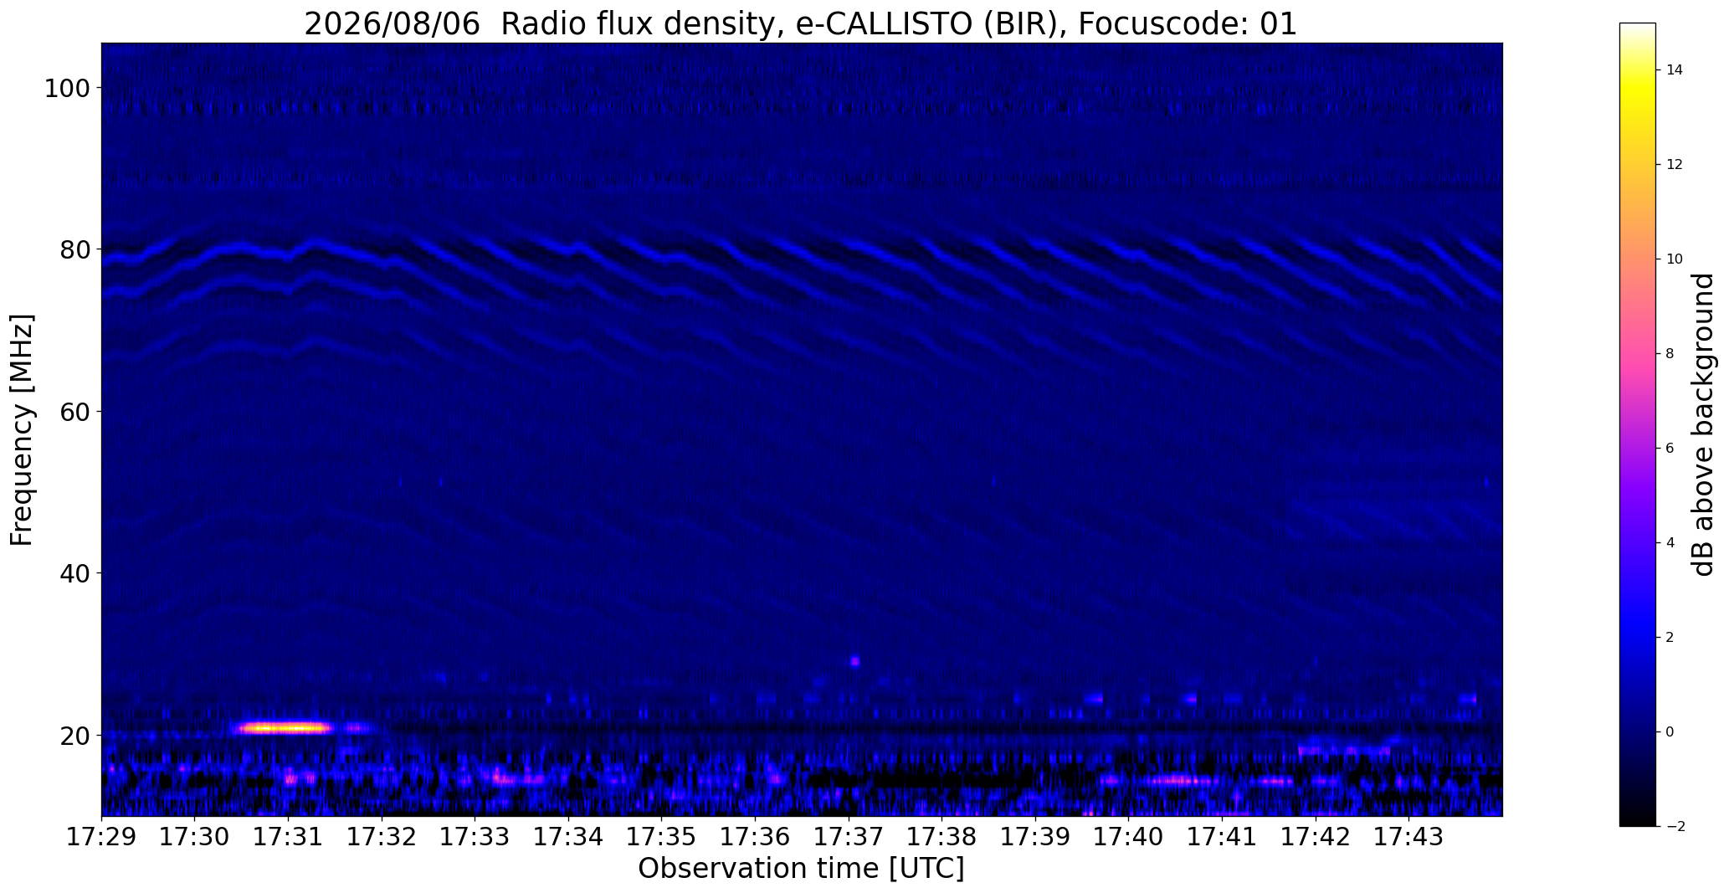Click the small magenta spot near 17:37
Screen dimensions: 1729x893
tap(854, 661)
